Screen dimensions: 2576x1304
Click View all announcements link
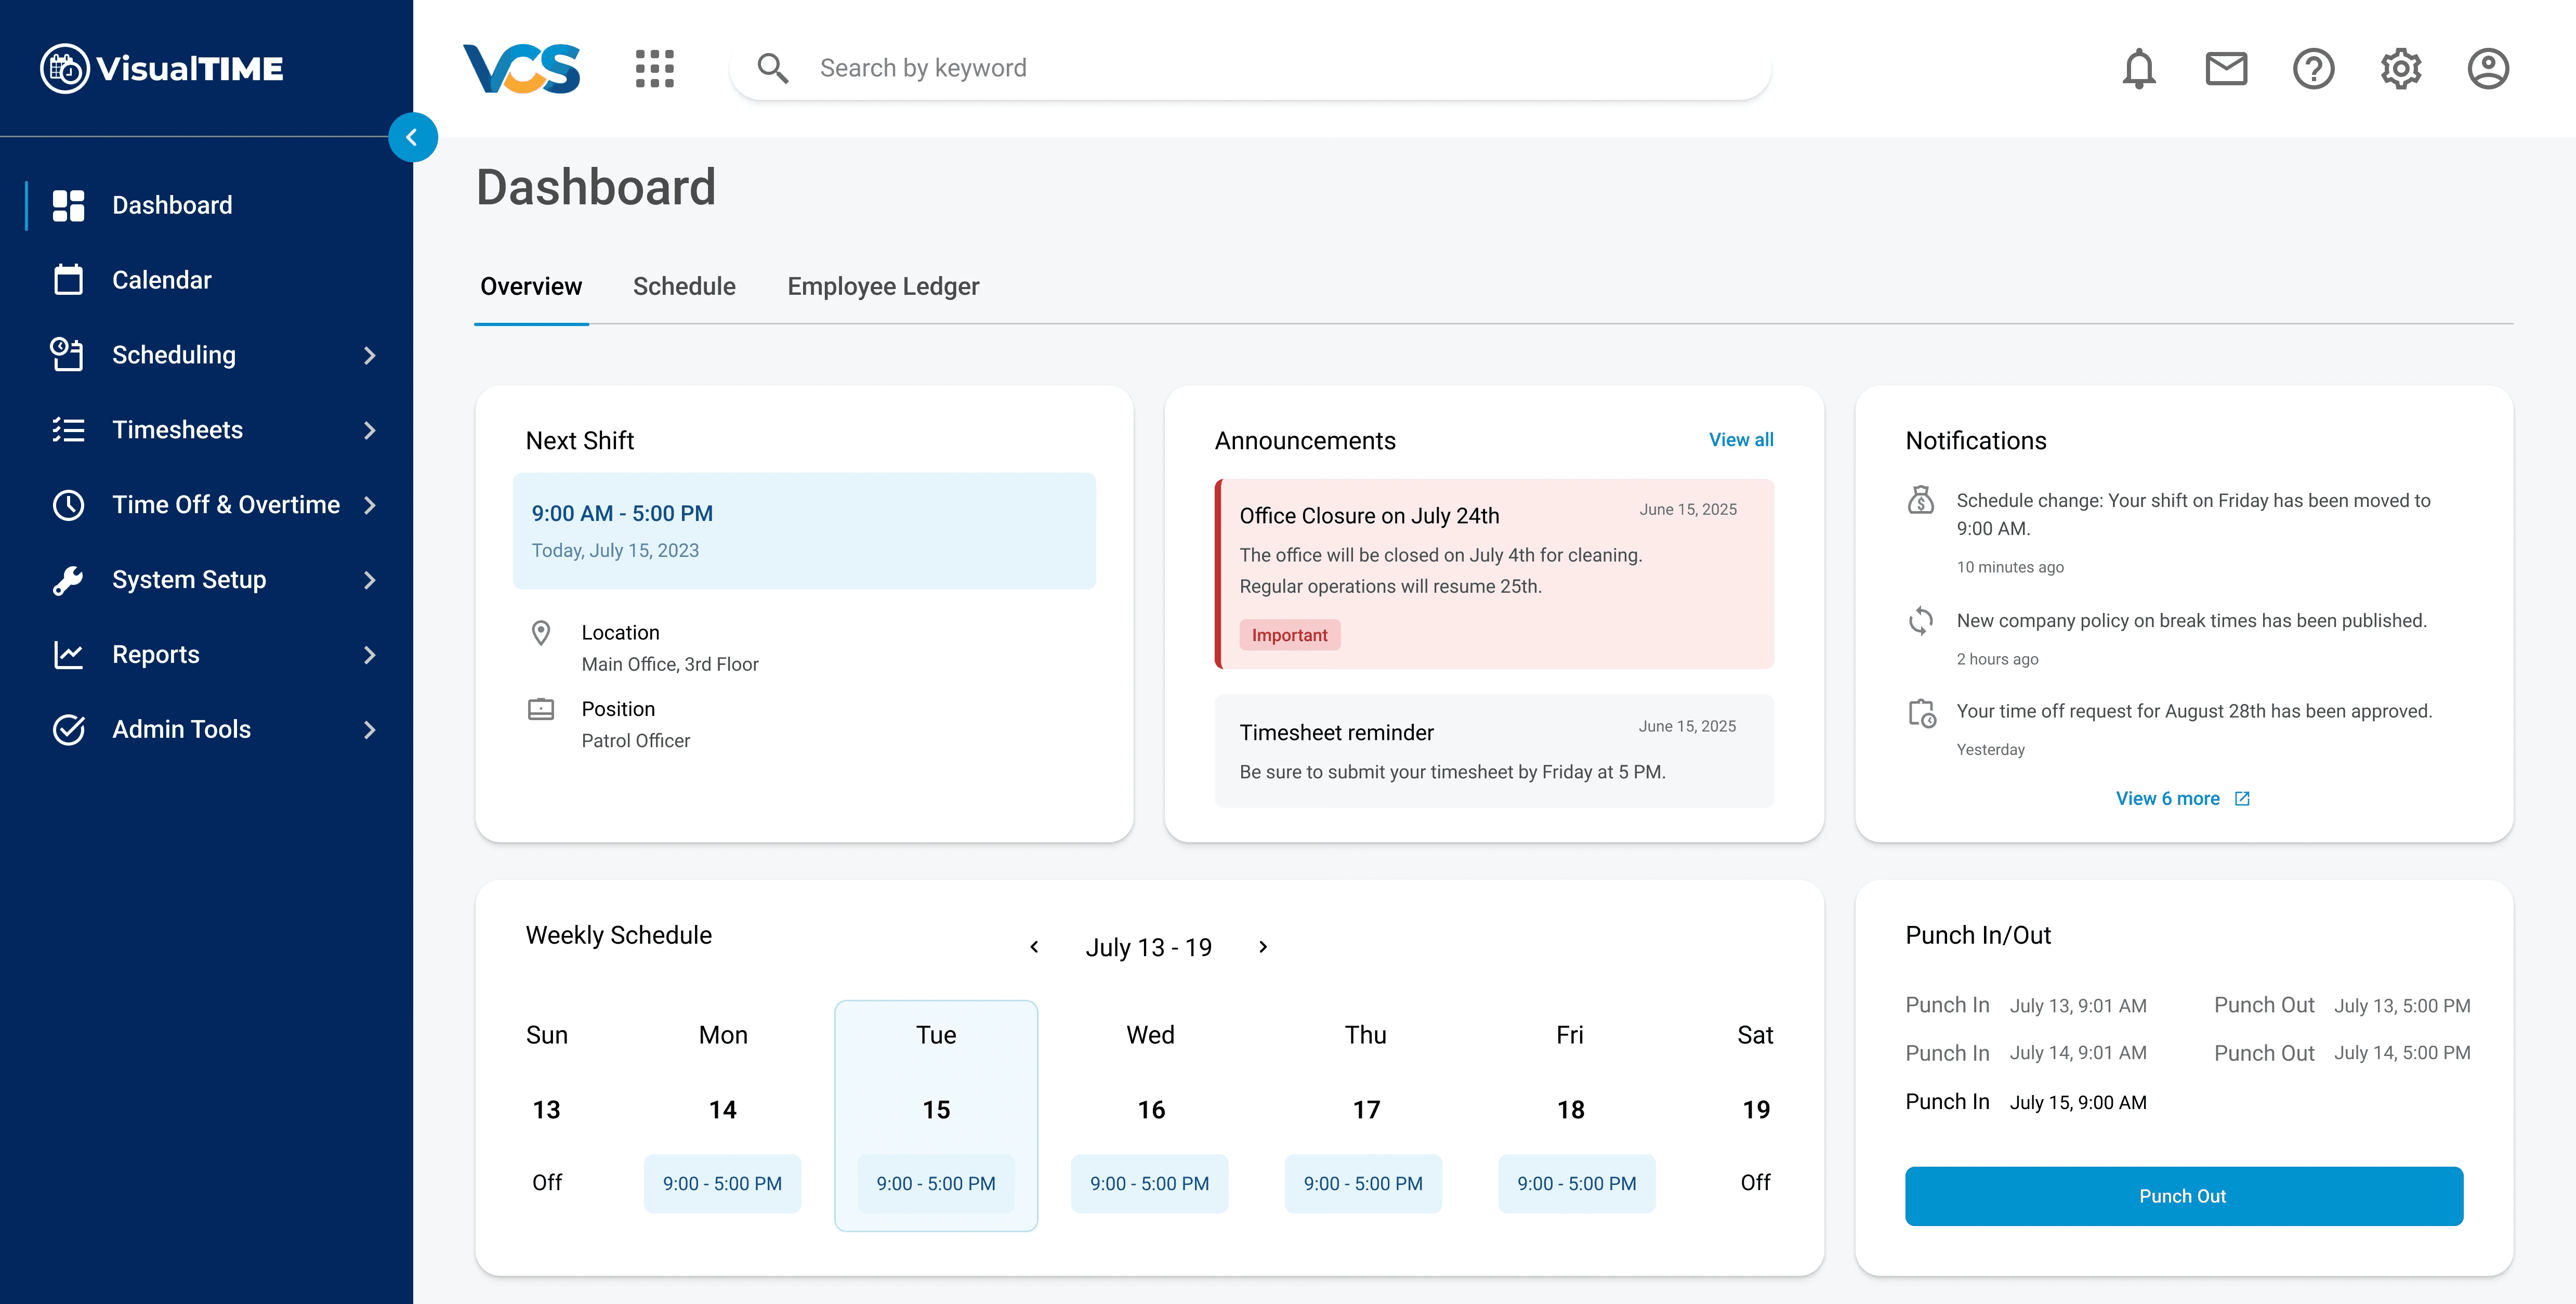pyautogui.click(x=1740, y=439)
